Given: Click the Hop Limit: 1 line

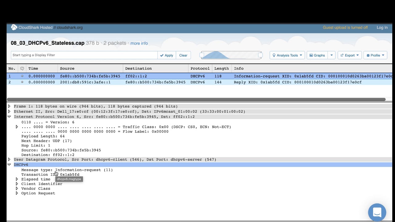Looking at the screenshot, I should pyautogui.click(x=36, y=146).
